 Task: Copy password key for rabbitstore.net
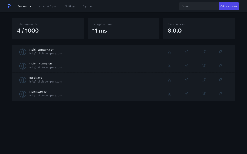click(186, 94)
